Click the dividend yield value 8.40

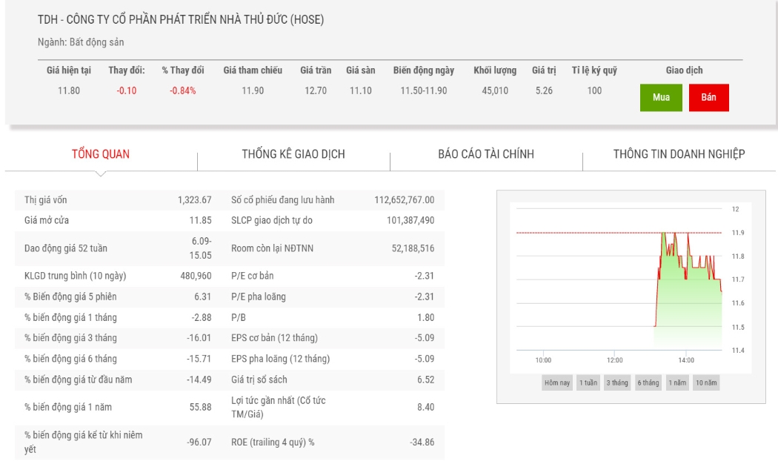coord(426,407)
